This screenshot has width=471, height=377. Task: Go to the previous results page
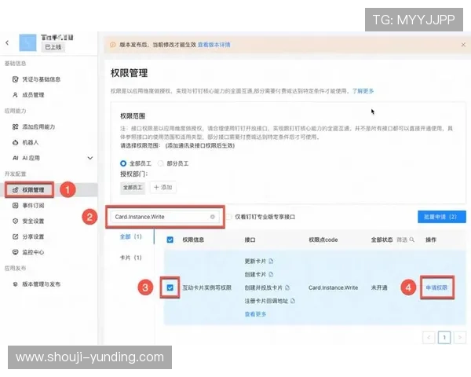pos(429,338)
